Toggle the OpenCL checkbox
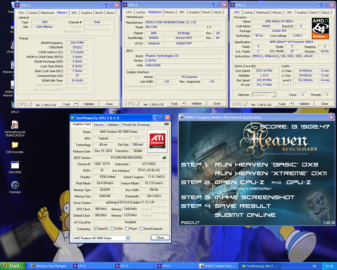 [95, 228]
